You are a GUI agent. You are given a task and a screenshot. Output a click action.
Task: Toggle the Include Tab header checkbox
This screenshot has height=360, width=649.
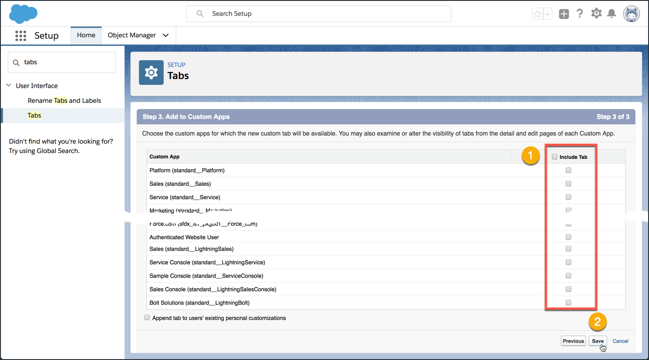[555, 157]
